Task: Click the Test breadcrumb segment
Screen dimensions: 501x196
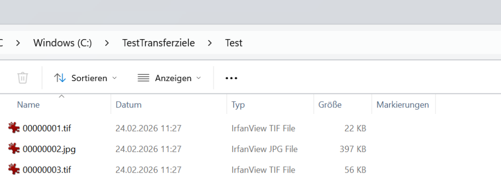Action: (x=234, y=43)
